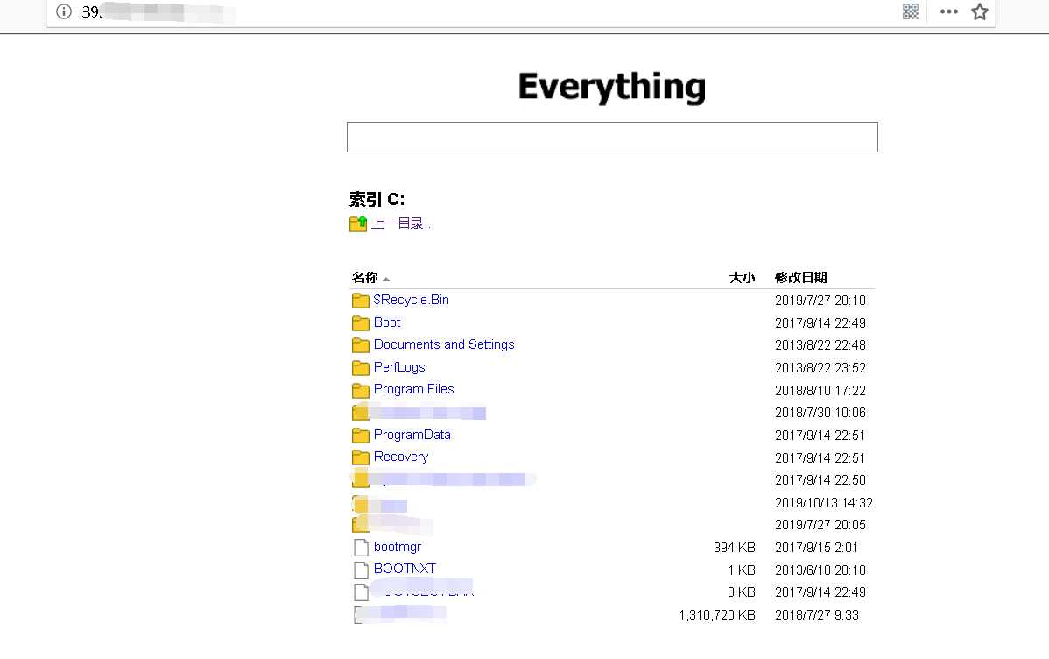The height and width of the screenshot is (659, 1049).
Task: Click the date 2018/8/10 17:22
Action: [x=820, y=391]
